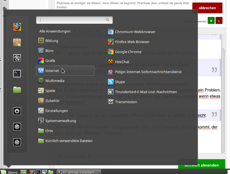Select the Bildung category

(x=48, y=41)
